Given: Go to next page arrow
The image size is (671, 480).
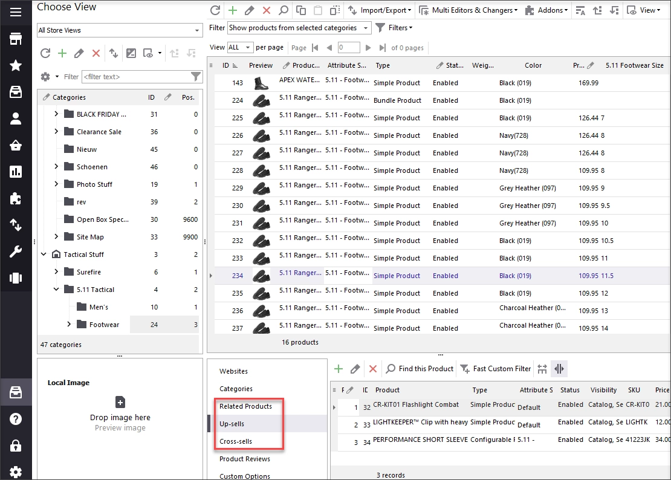Looking at the screenshot, I should point(368,48).
